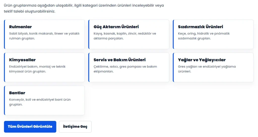Open the Bantlar category card

coord(44,100)
